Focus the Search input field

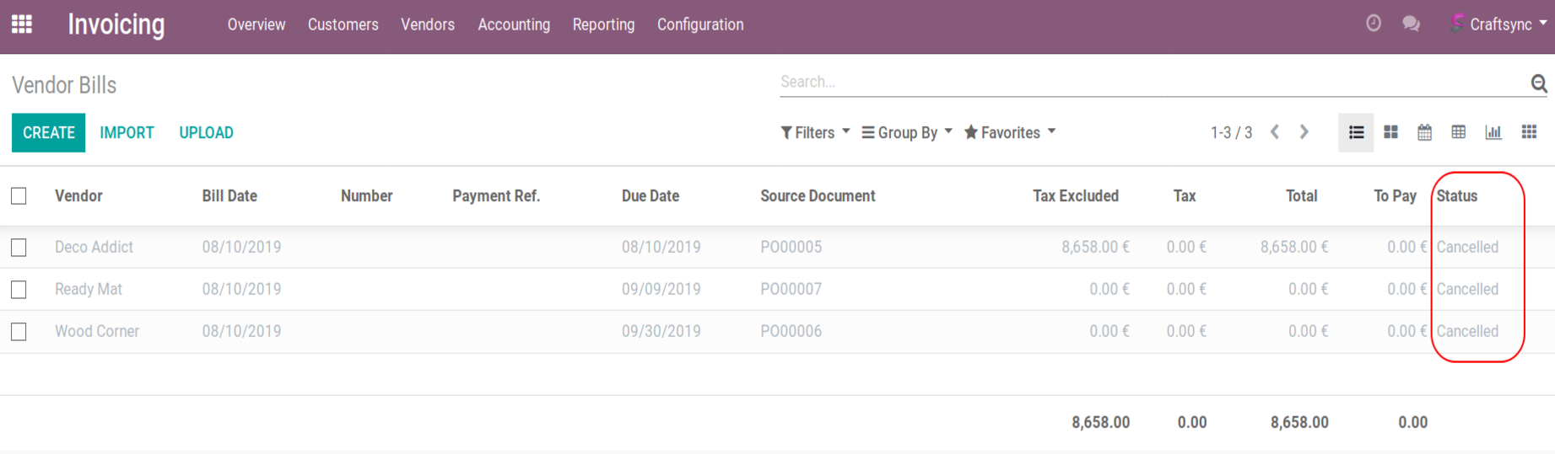click(1147, 82)
